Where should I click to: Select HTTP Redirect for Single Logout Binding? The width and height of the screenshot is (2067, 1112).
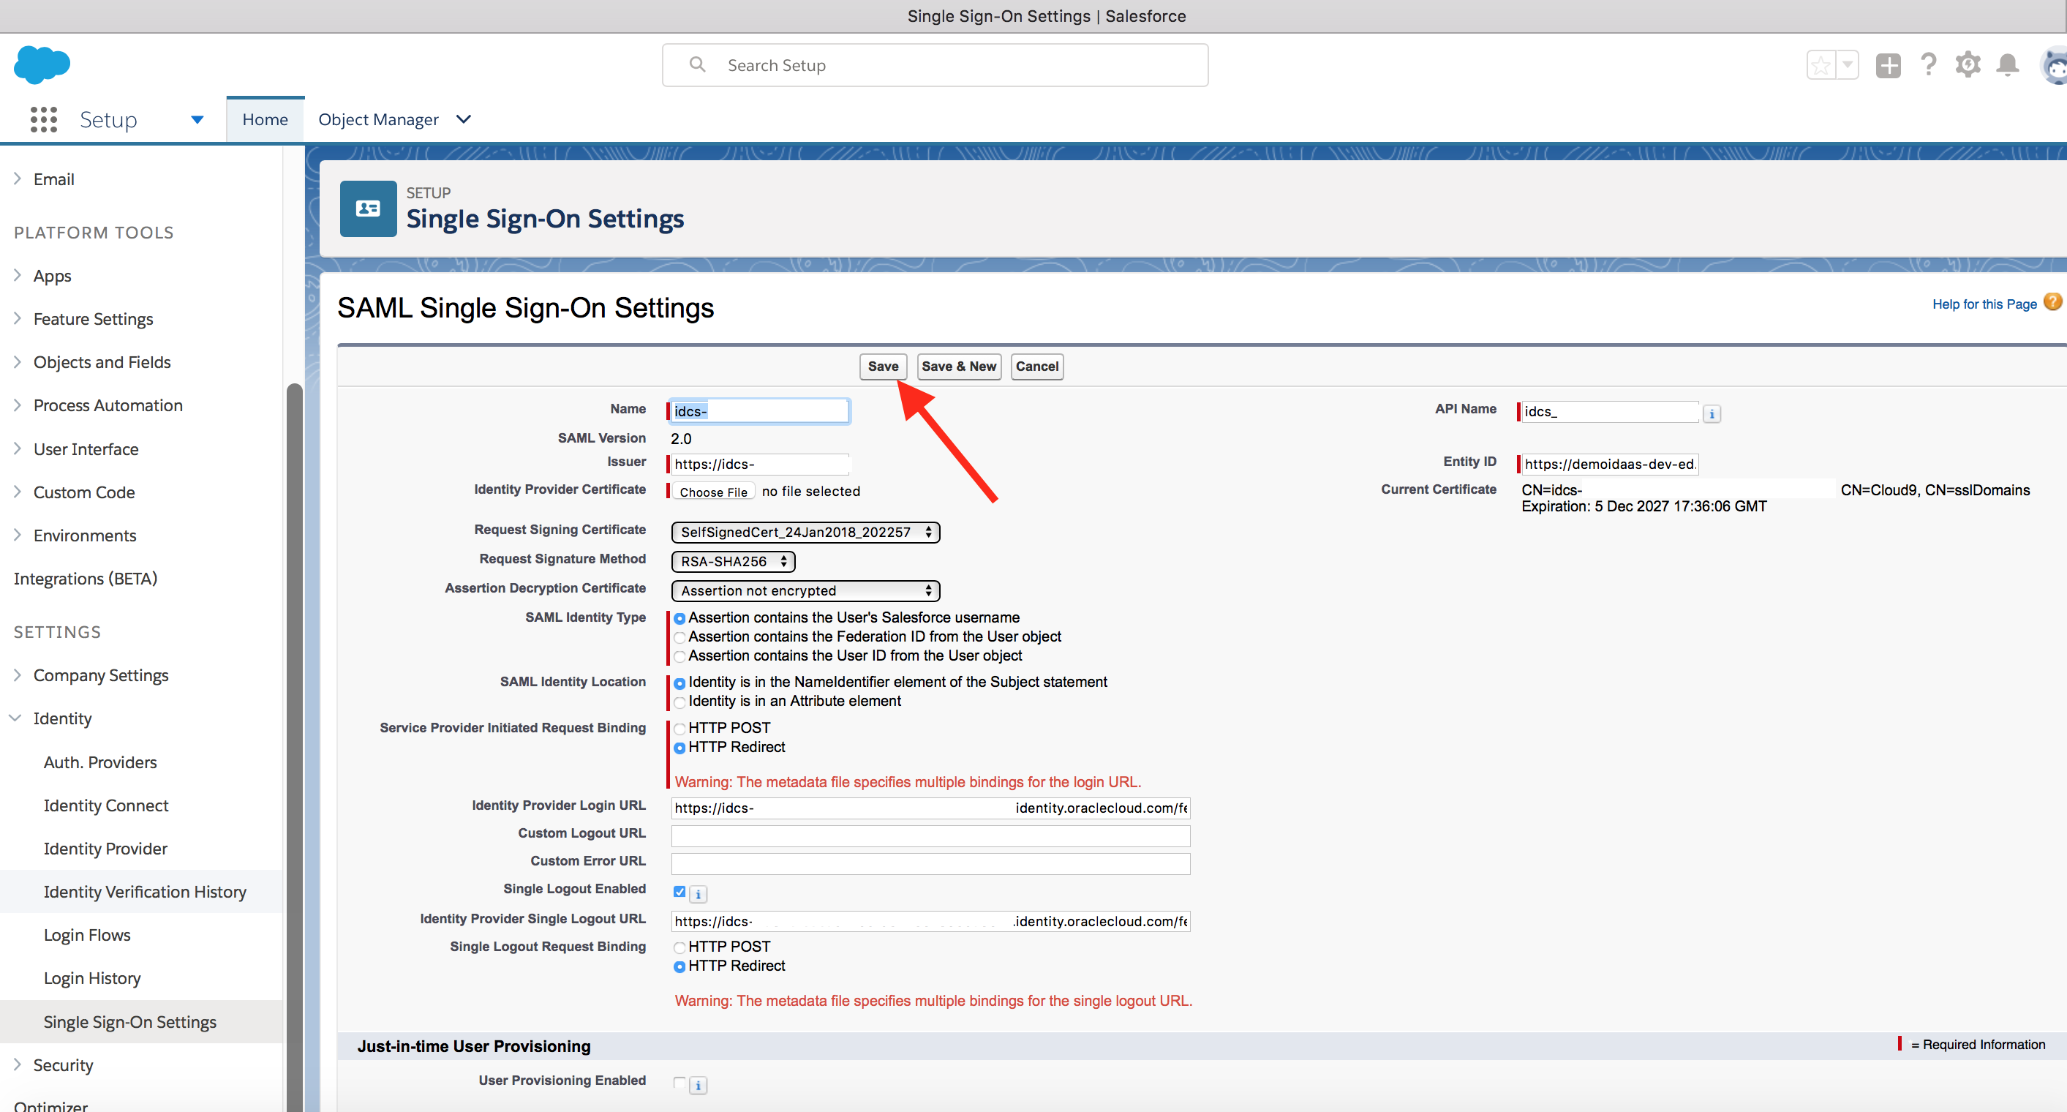click(x=679, y=968)
